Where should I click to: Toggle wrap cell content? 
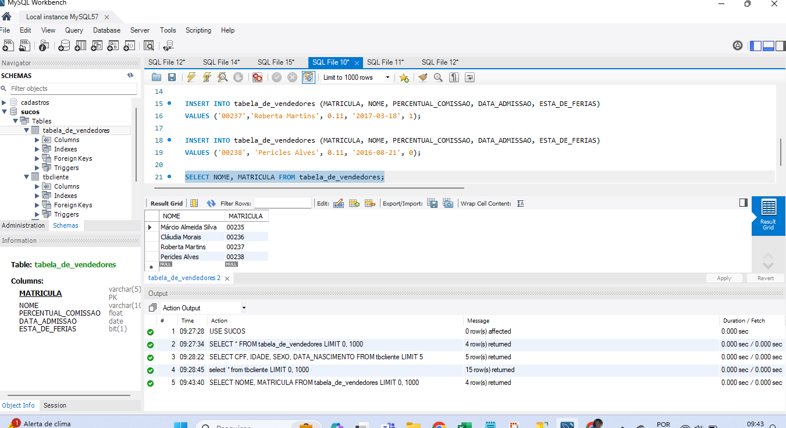520,203
